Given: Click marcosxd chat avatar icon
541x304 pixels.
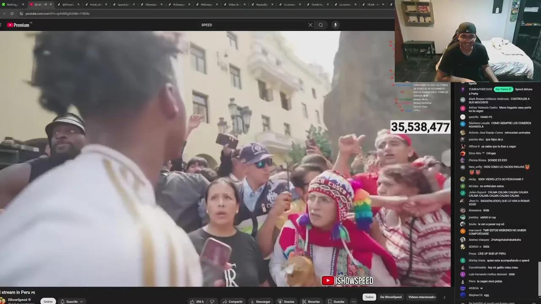Looking at the screenshot, I should 463,231.
